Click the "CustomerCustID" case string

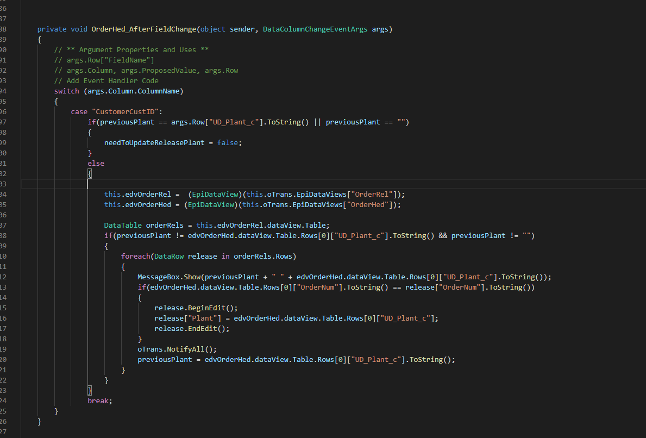(x=126, y=111)
